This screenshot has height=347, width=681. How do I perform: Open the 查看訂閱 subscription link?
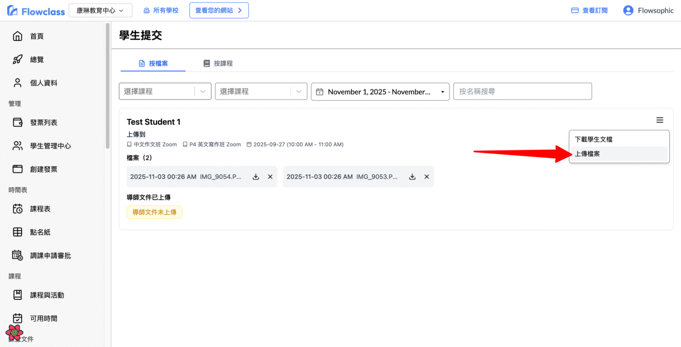[x=589, y=10]
